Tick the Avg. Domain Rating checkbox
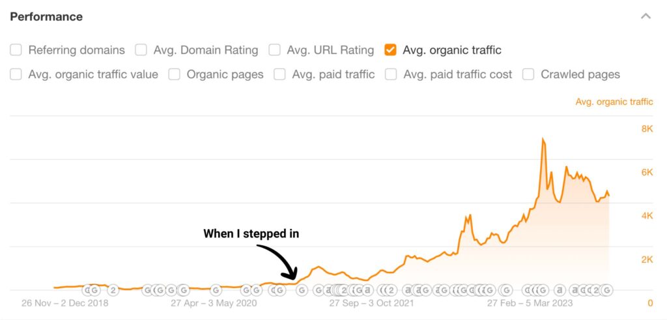 pyautogui.click(x=141, y=50)
